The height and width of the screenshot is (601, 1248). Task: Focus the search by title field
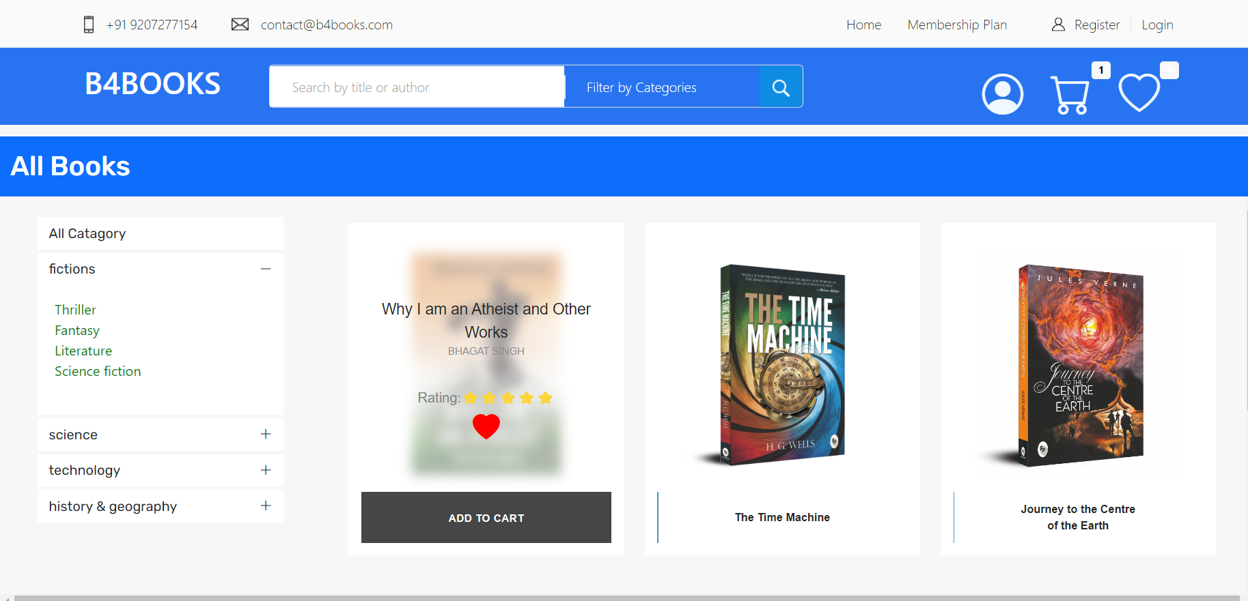coord(417,87)
